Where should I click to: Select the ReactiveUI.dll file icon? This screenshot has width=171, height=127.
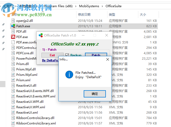(x=13, y=85)
